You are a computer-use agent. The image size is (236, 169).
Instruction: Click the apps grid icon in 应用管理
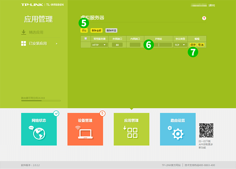point(133,133)
